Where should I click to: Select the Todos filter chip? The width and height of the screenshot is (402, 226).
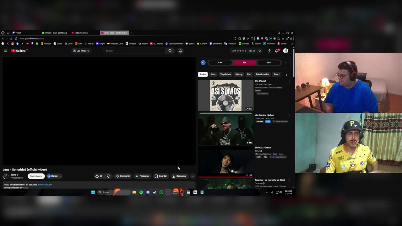click(203, 74)
